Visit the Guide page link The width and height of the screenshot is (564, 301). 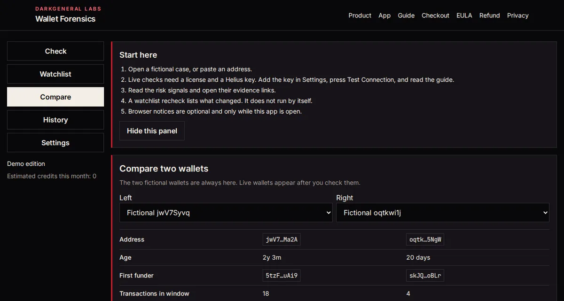406,15
